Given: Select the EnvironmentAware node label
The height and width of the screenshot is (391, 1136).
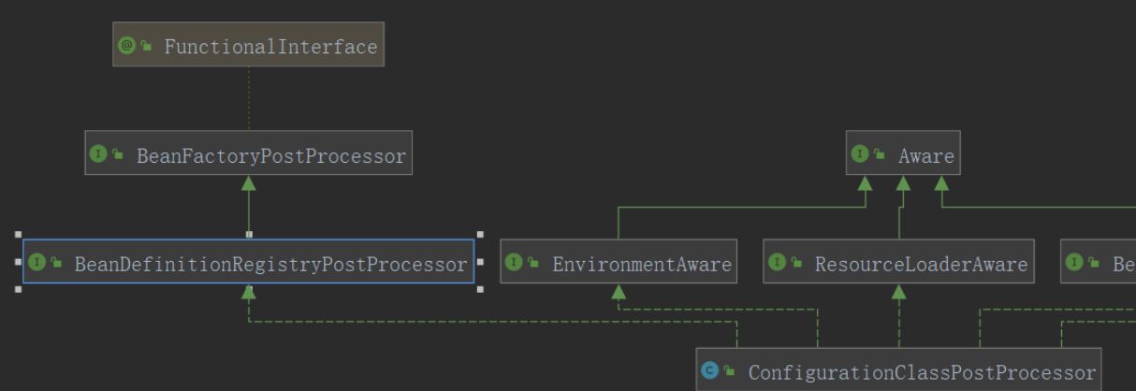Looking at the screenshot, I should (642, 265).
